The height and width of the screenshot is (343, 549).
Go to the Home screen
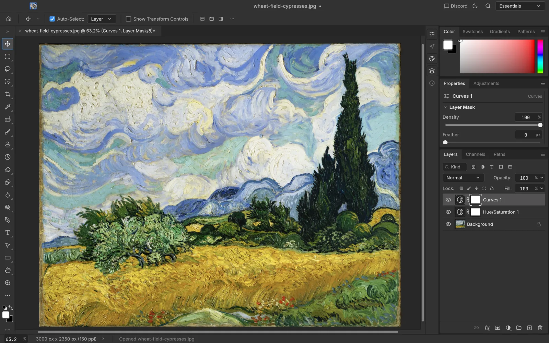click(x=9, y=19)
